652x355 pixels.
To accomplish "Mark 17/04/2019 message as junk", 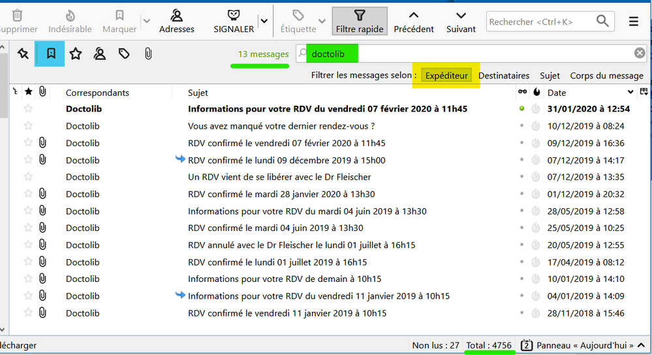I will point(536,262).
